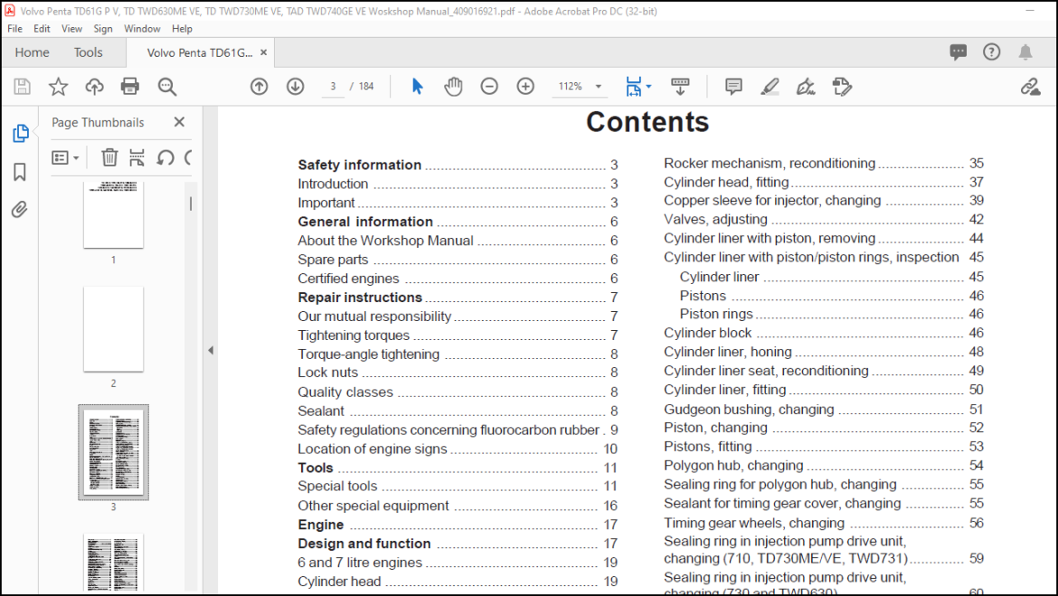
Task: Open the Window menu
Action: [x=142, y=28]
